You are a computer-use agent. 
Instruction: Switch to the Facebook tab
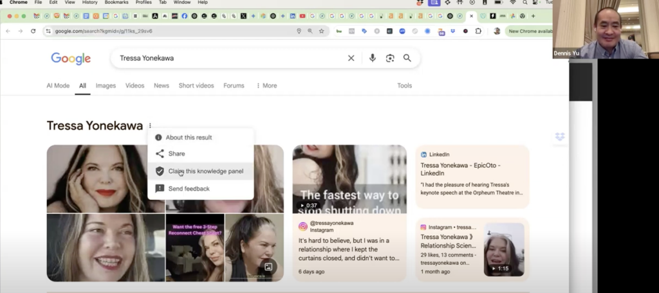pyautogui.click(x=185, y=16)
